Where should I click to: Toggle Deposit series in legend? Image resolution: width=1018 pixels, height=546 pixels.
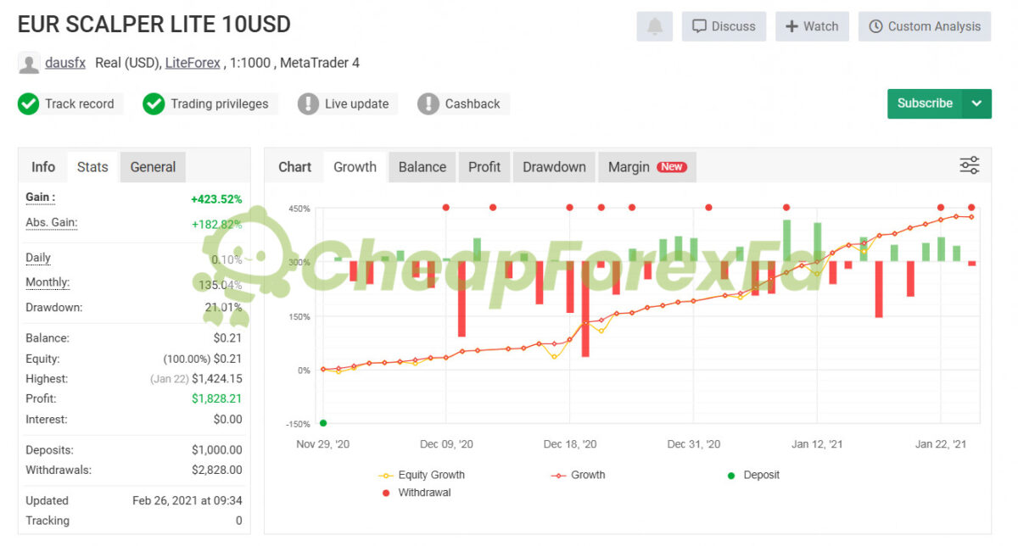753,475
